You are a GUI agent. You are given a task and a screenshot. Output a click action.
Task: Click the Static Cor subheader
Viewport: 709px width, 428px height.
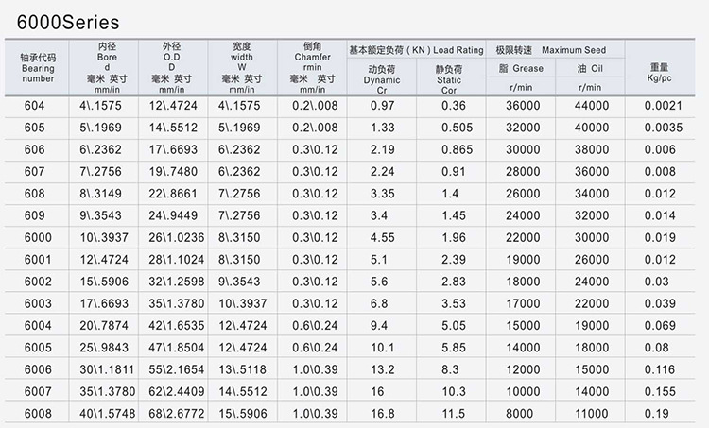(x=448, y=75)
